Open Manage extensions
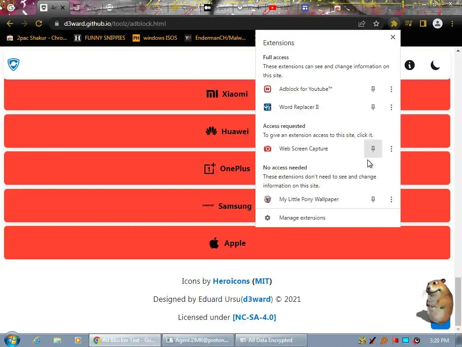 click(x=328, y=218)
